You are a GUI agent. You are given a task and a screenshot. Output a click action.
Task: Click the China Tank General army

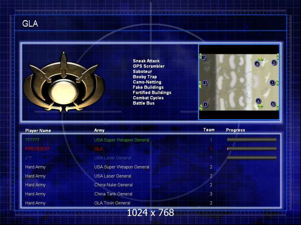coord(113,194)
